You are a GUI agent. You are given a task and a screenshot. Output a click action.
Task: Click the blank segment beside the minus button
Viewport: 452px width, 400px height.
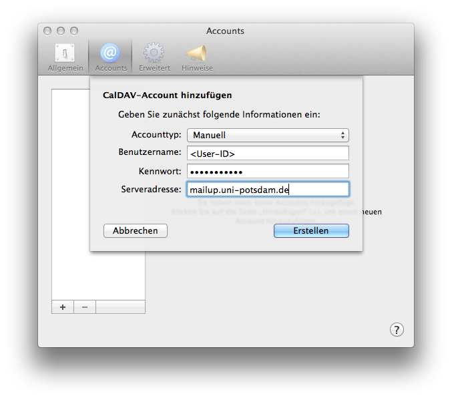click(120, 307)
